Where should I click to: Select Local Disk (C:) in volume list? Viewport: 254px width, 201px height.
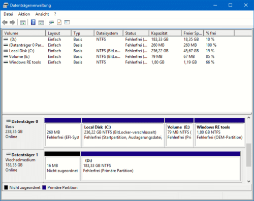pos(21,51)
